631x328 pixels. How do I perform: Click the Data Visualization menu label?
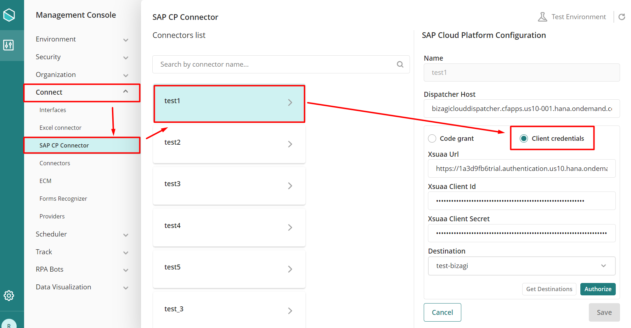point(63,287)
